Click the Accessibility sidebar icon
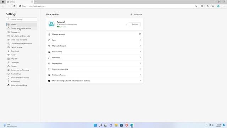Viewport: 227px width, 128px height. click(9, 81)
